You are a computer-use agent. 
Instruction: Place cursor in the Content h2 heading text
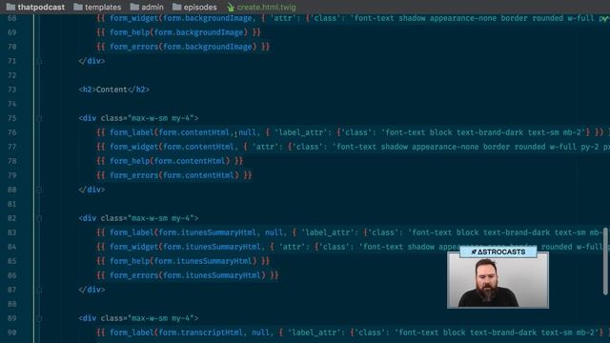tap(112, 90)
